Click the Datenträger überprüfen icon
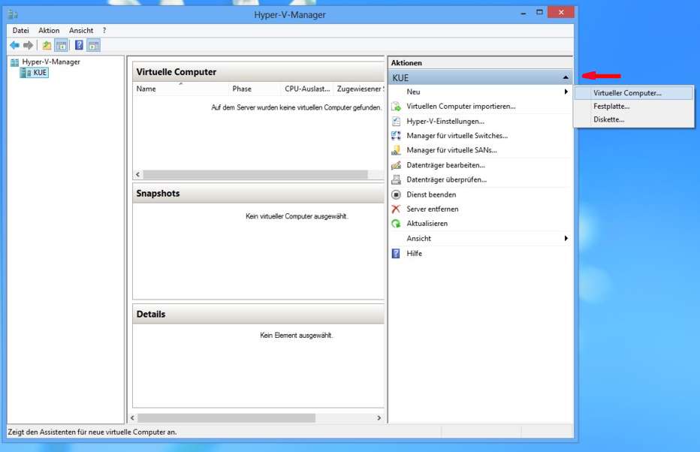 coord(396,179)
